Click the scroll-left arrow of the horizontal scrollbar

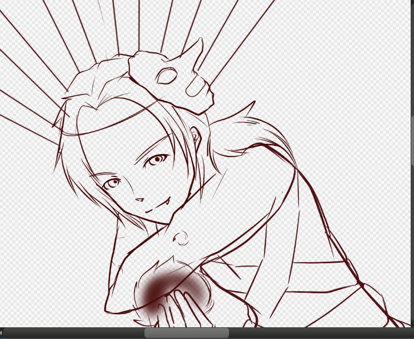coord(1,333)
